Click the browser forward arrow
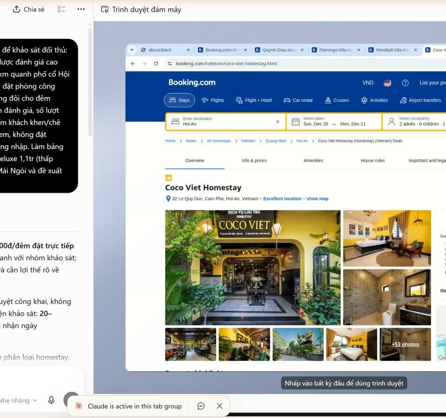 click(x=144, y=64)
